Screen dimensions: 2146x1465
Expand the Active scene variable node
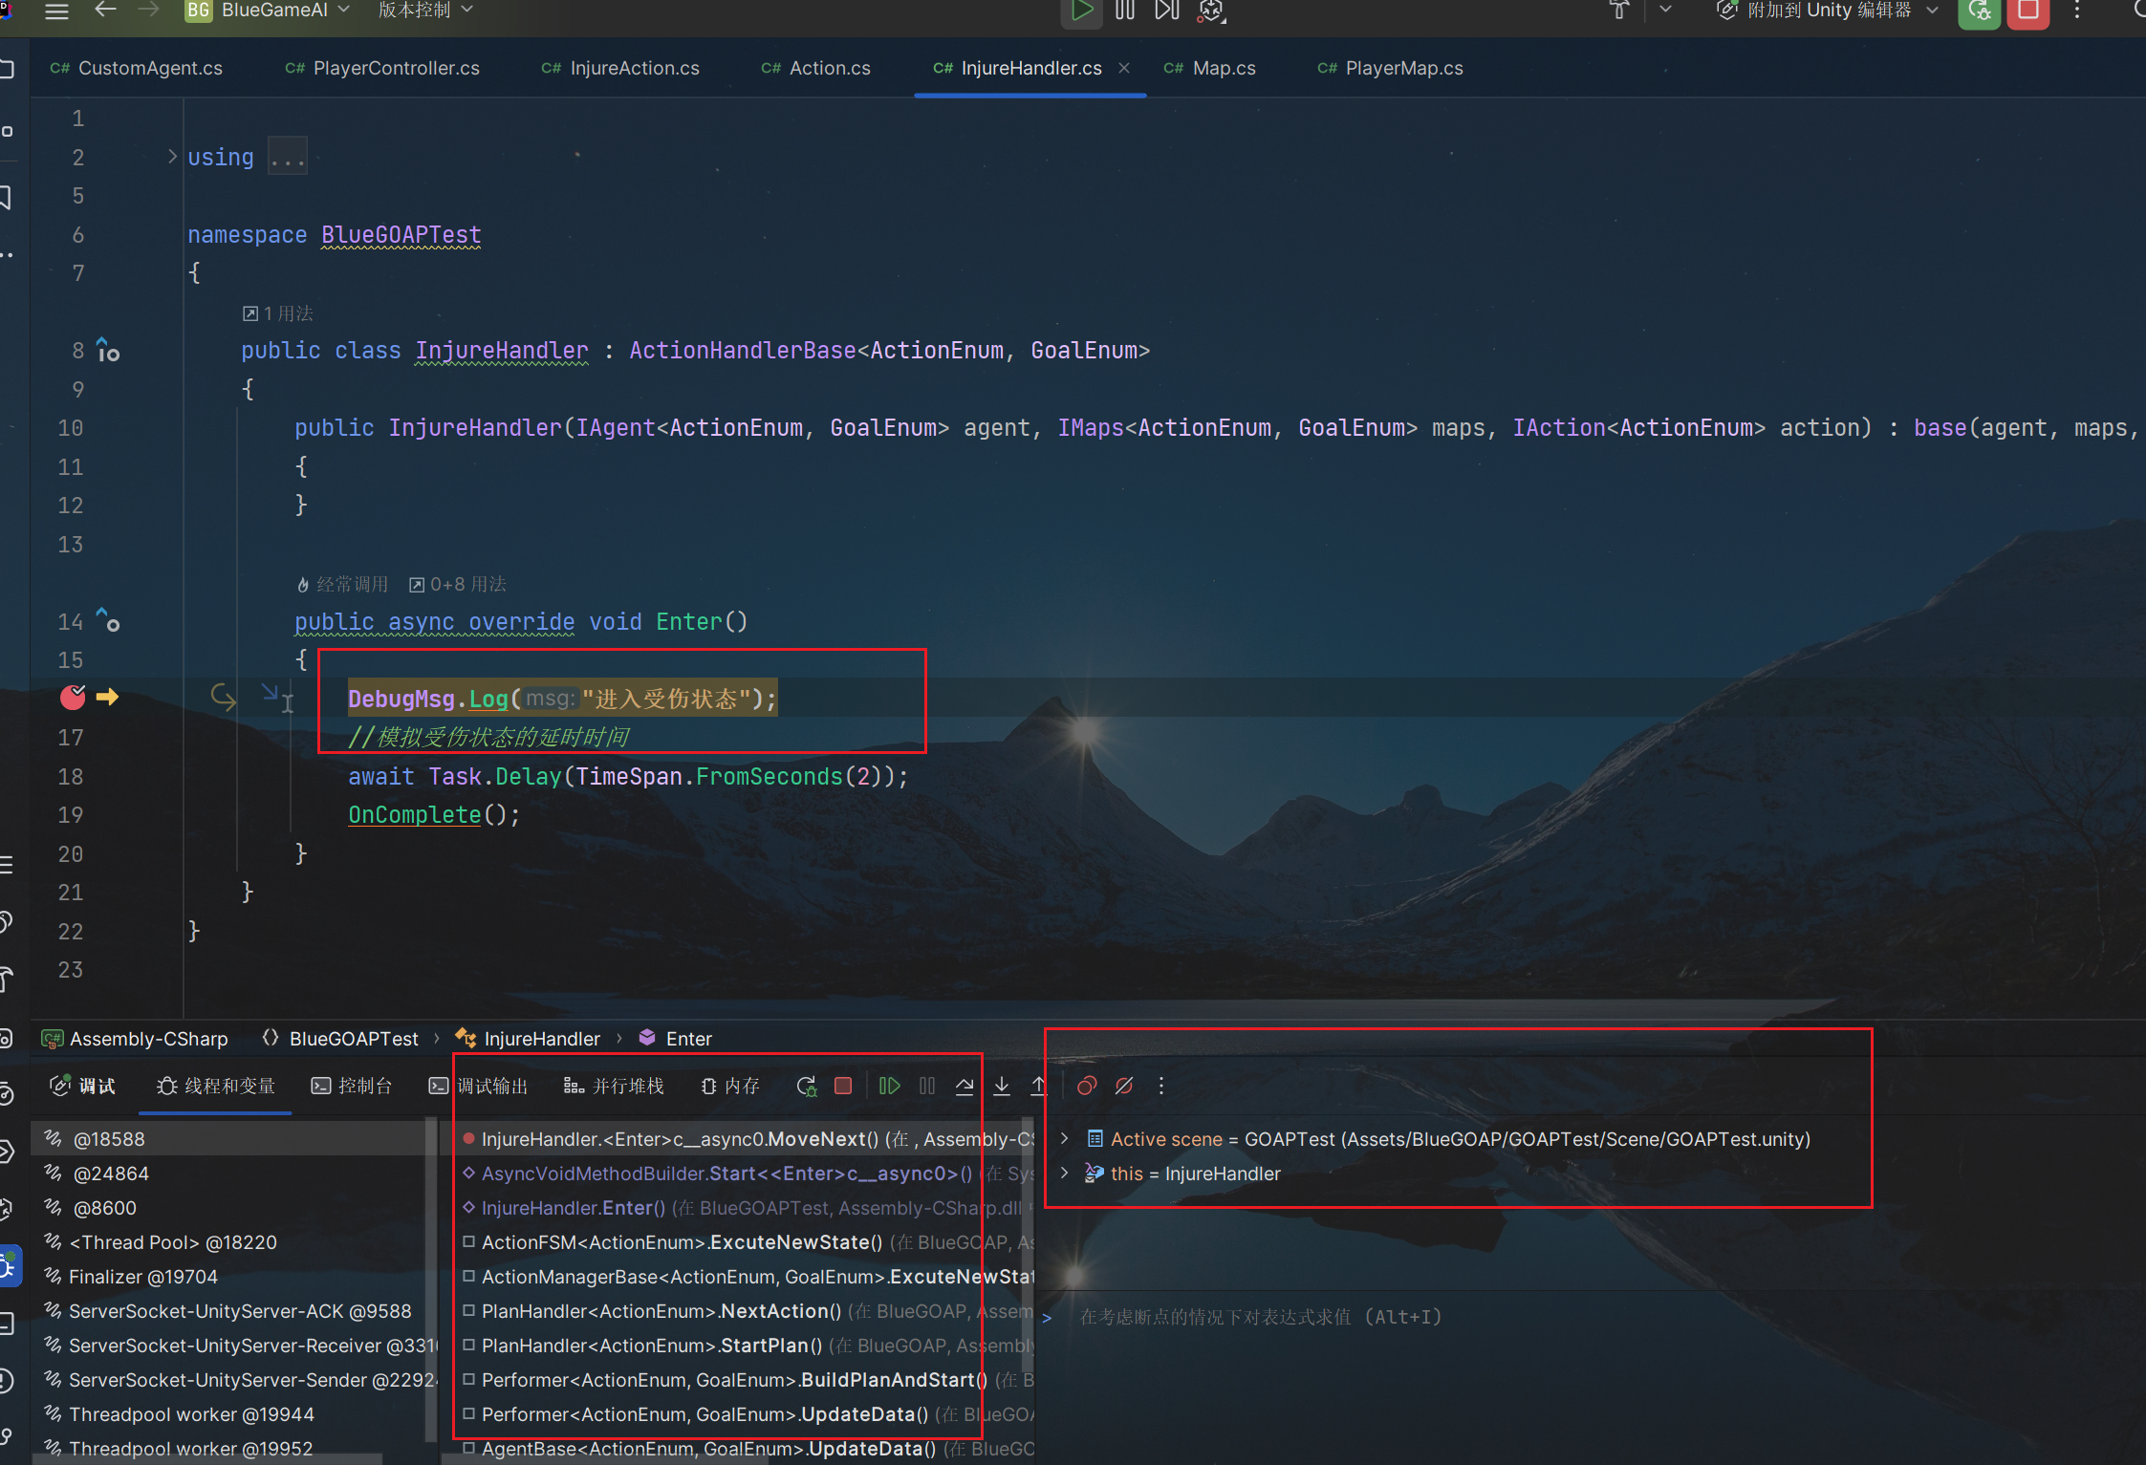(1064, 1138)
